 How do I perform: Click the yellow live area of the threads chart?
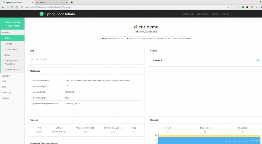pyautogui.click(x=209, y=136)
